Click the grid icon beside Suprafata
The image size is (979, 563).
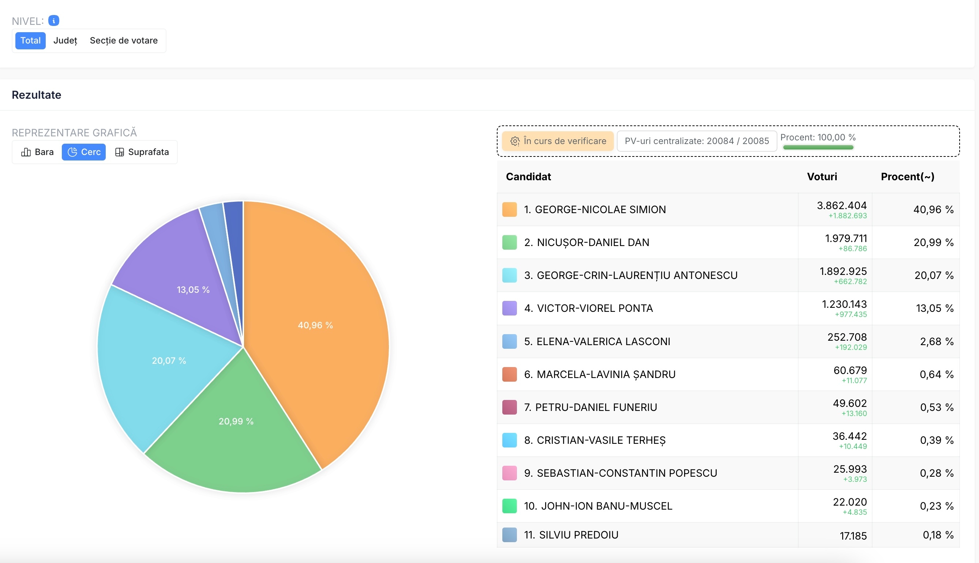[120, 152]
